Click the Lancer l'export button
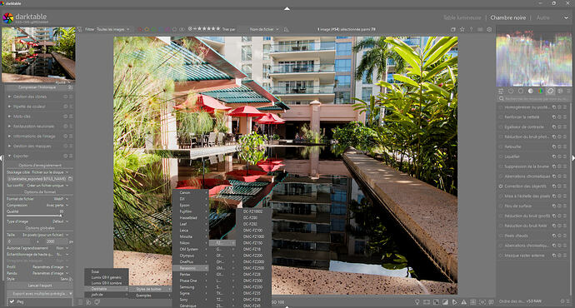575x308 pixels. pos(40,286)
